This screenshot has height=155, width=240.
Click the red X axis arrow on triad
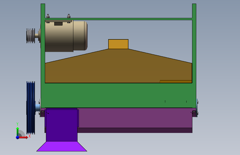click(x=23, y=137)
